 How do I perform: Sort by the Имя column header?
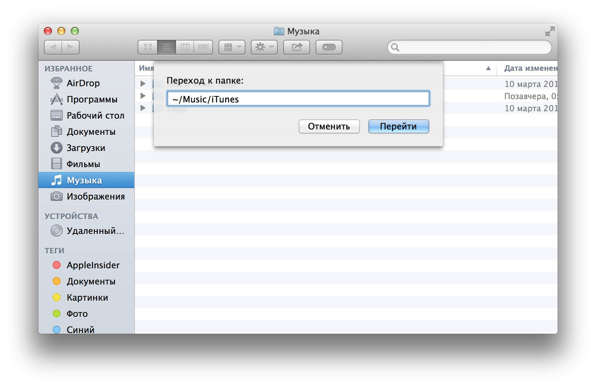point(146,68)
